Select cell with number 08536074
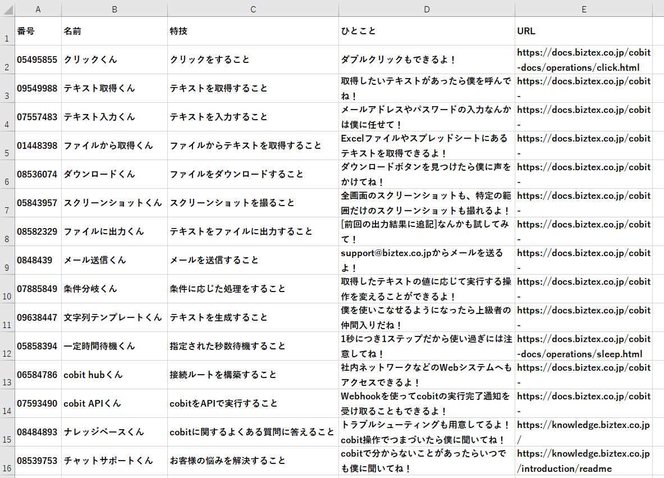This screenshot has width=664, height=478. (x=38, y=174)
